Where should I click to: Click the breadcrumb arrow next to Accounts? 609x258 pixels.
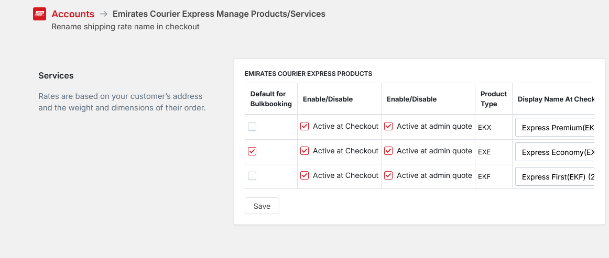click(x=104, y=14)
